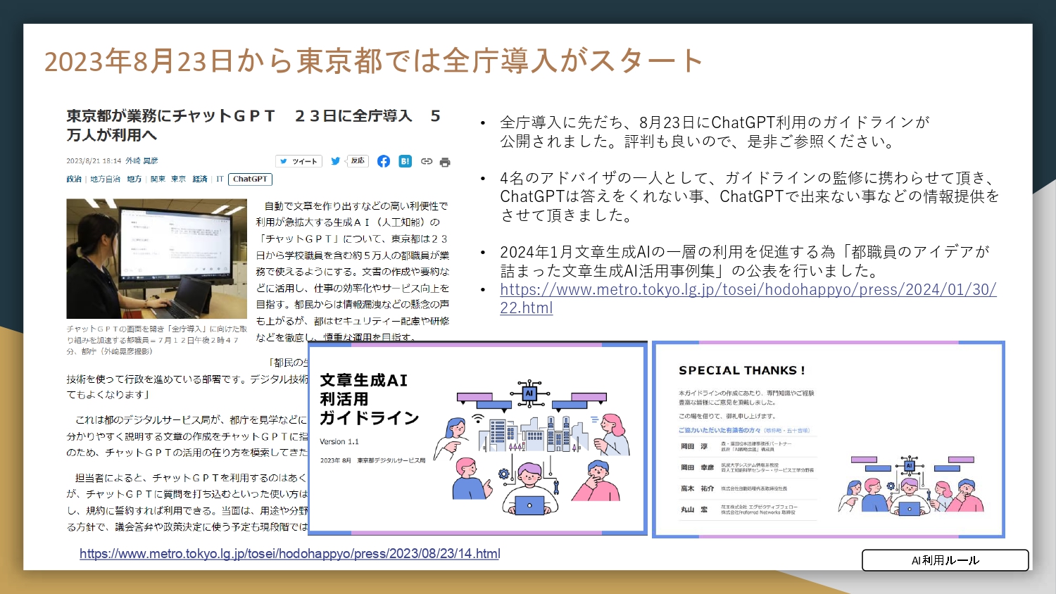Click bullet text 4名のアドバイザの一人として

tap(750, 196)
